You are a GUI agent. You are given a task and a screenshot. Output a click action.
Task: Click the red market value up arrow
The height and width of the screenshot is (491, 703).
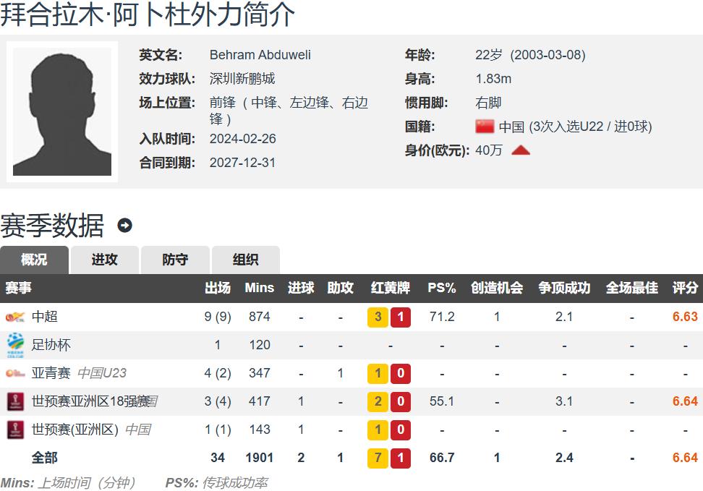click(x=521, y=150)
